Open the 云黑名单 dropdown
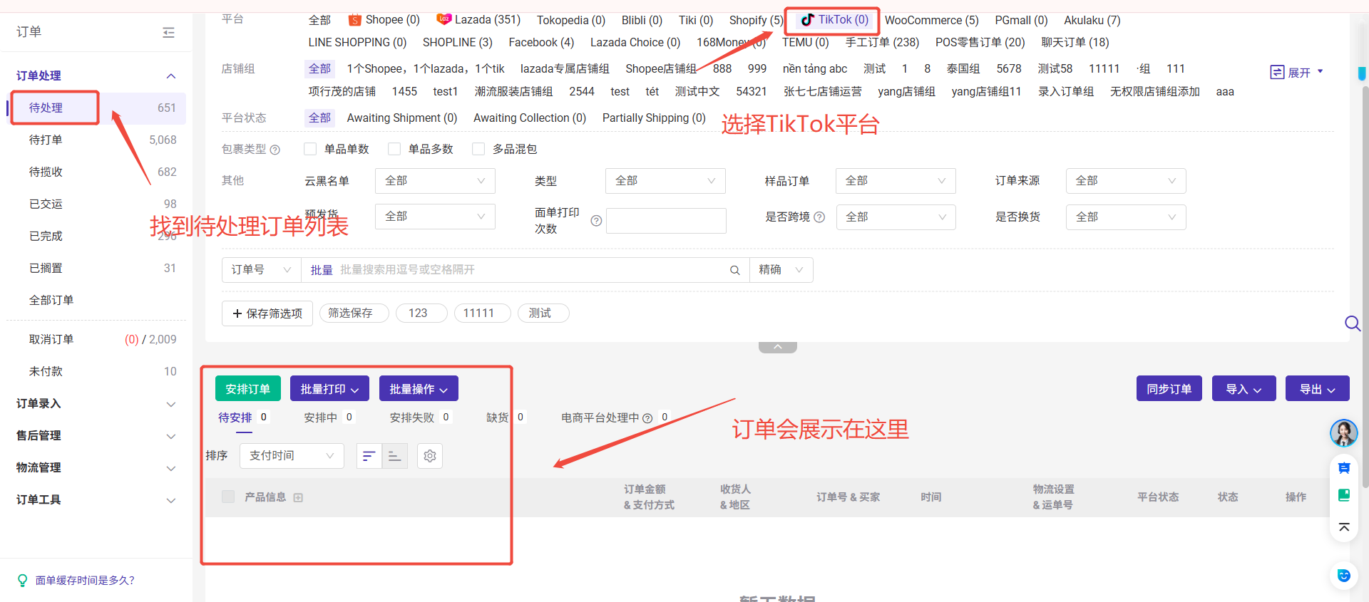 pos(434,181)
